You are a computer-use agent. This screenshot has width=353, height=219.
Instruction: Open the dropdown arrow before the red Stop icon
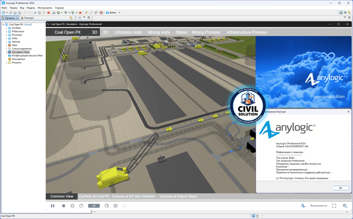click(x=76, y=13)
